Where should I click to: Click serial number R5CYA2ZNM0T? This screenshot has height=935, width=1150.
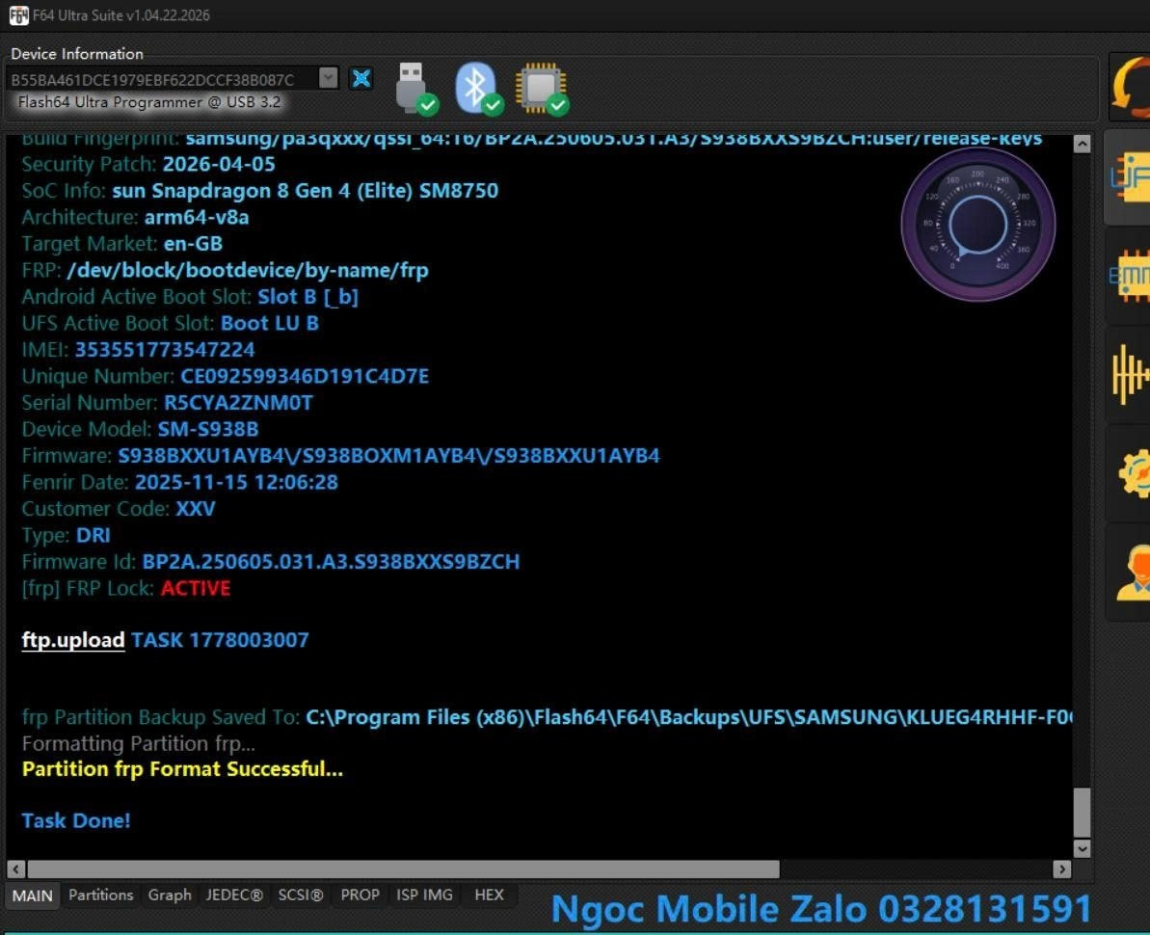238,403
